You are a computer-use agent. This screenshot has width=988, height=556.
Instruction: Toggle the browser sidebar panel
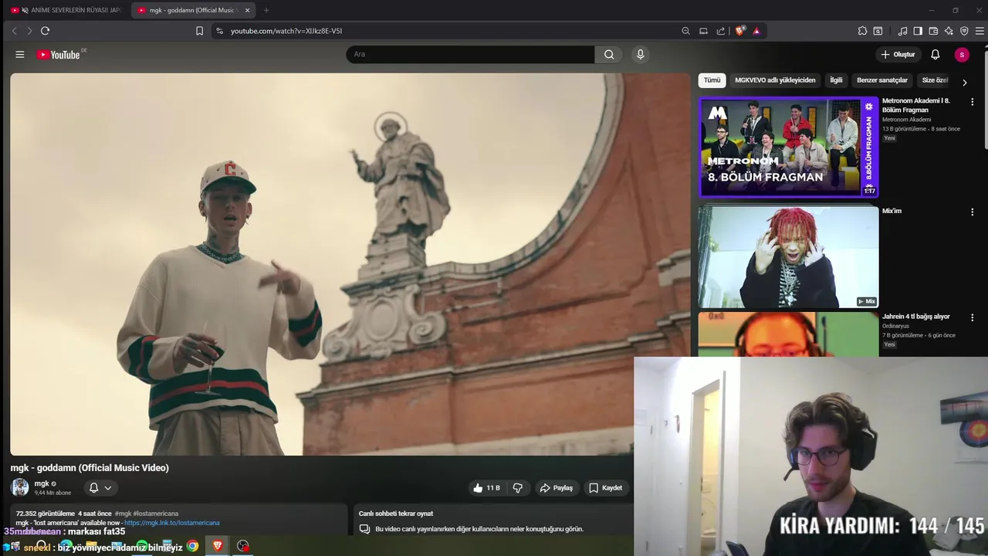918,31
